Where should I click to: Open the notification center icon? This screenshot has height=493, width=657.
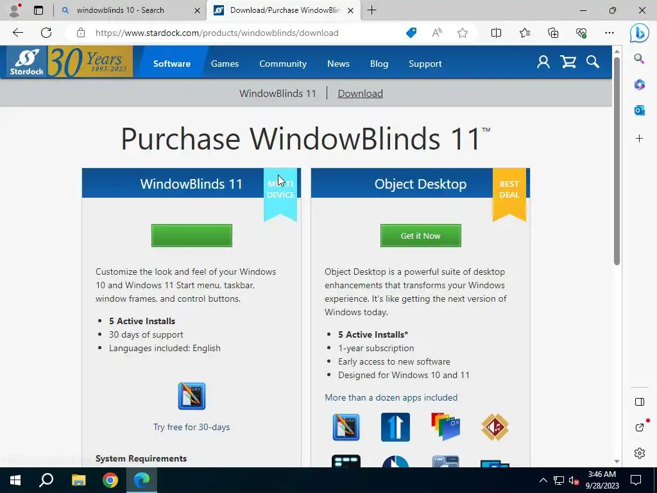coord(636,480)
